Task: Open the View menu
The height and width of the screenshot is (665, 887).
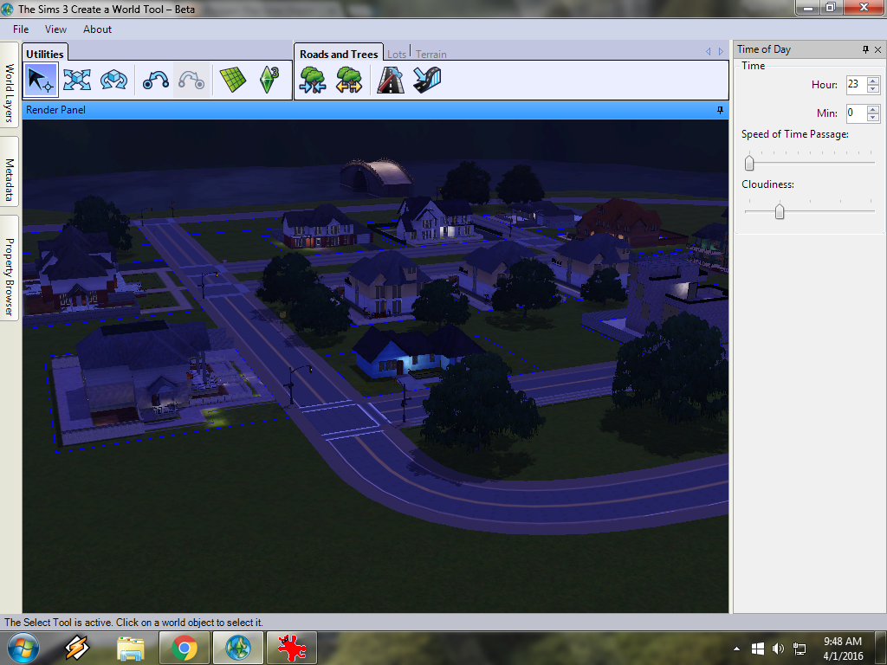Action: (55, 29)
